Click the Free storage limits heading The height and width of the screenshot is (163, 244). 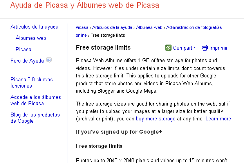click(103, 48)
